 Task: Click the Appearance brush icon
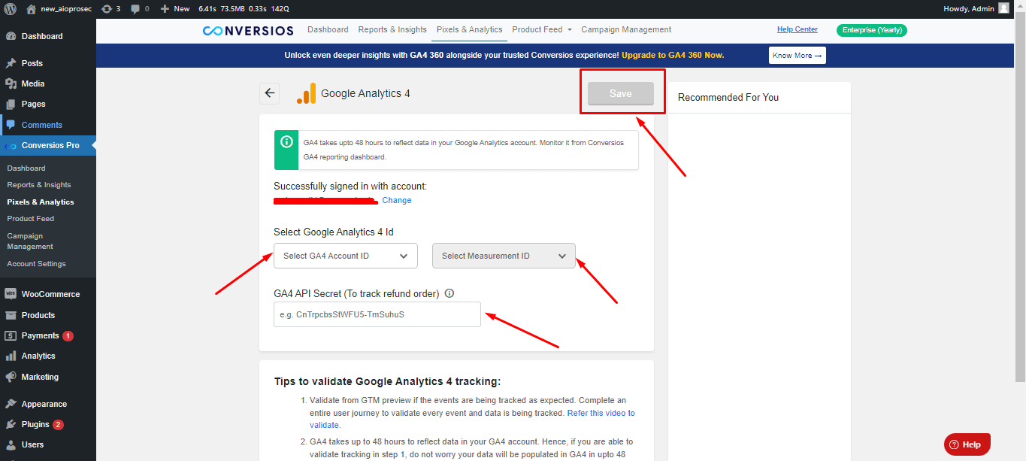click(x=11, y=404)
